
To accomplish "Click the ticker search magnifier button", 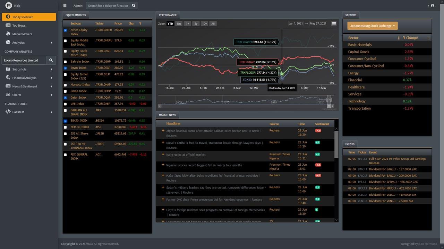I will click(134, 6).
